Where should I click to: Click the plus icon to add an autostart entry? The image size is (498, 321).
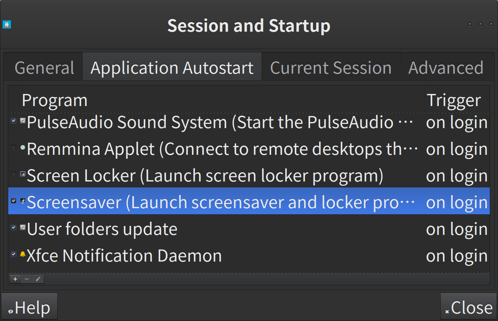pyautogui.click(x=15, y=279)
